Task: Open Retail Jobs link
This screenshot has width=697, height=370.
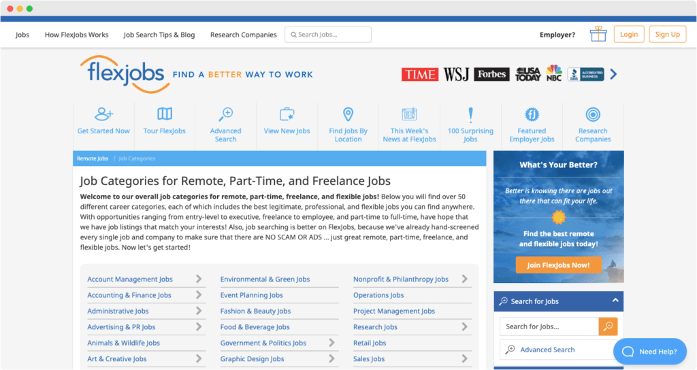Action: click(x=370, y=343)
